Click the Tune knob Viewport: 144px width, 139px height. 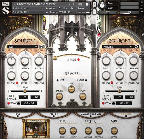click(102, 5)
